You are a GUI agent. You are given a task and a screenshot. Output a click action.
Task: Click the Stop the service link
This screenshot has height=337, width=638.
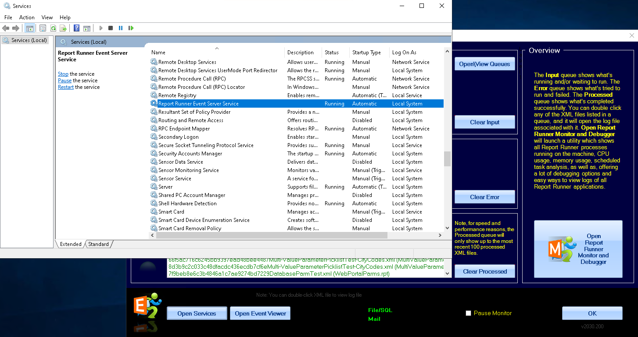(x=63, y=74)
